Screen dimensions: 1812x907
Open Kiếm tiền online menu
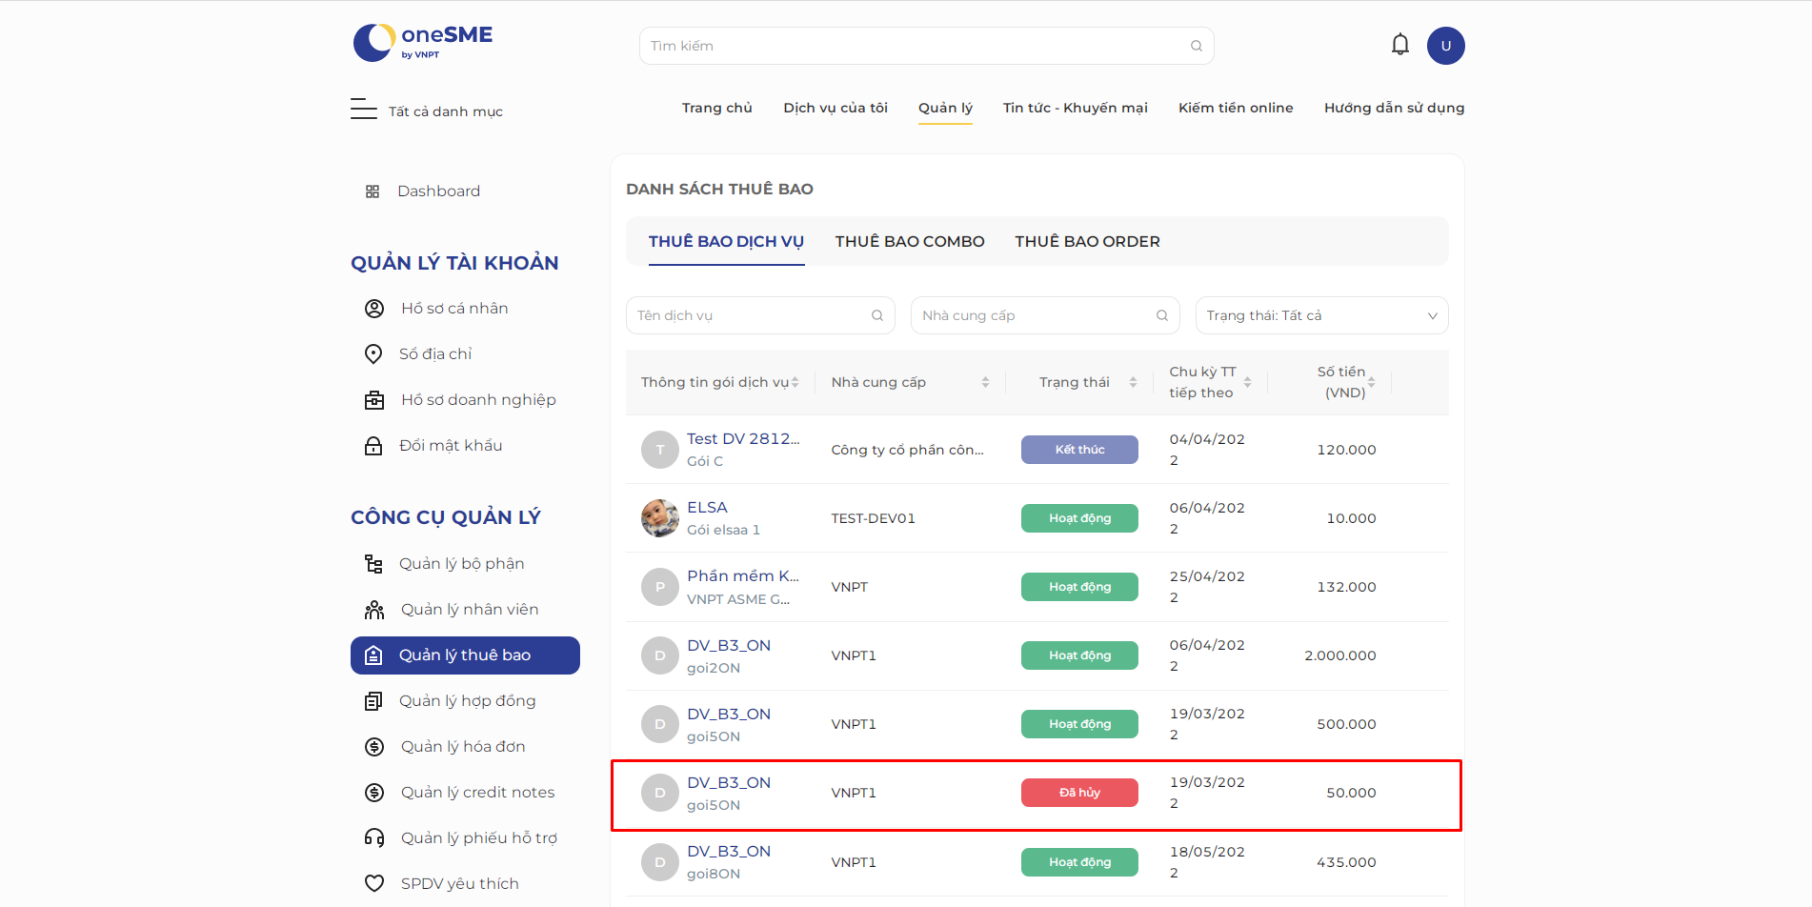(x=1236, y=108)
